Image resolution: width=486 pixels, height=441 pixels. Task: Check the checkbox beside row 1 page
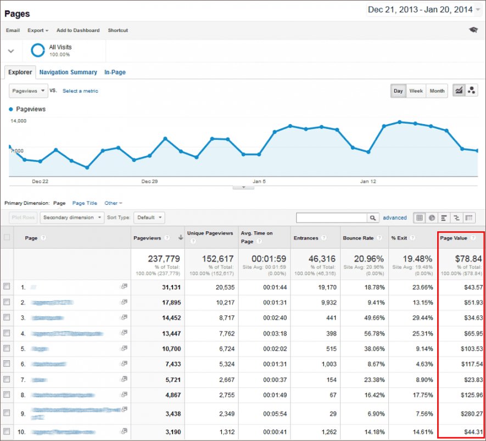pyautogui.click(x=7, y=287)
